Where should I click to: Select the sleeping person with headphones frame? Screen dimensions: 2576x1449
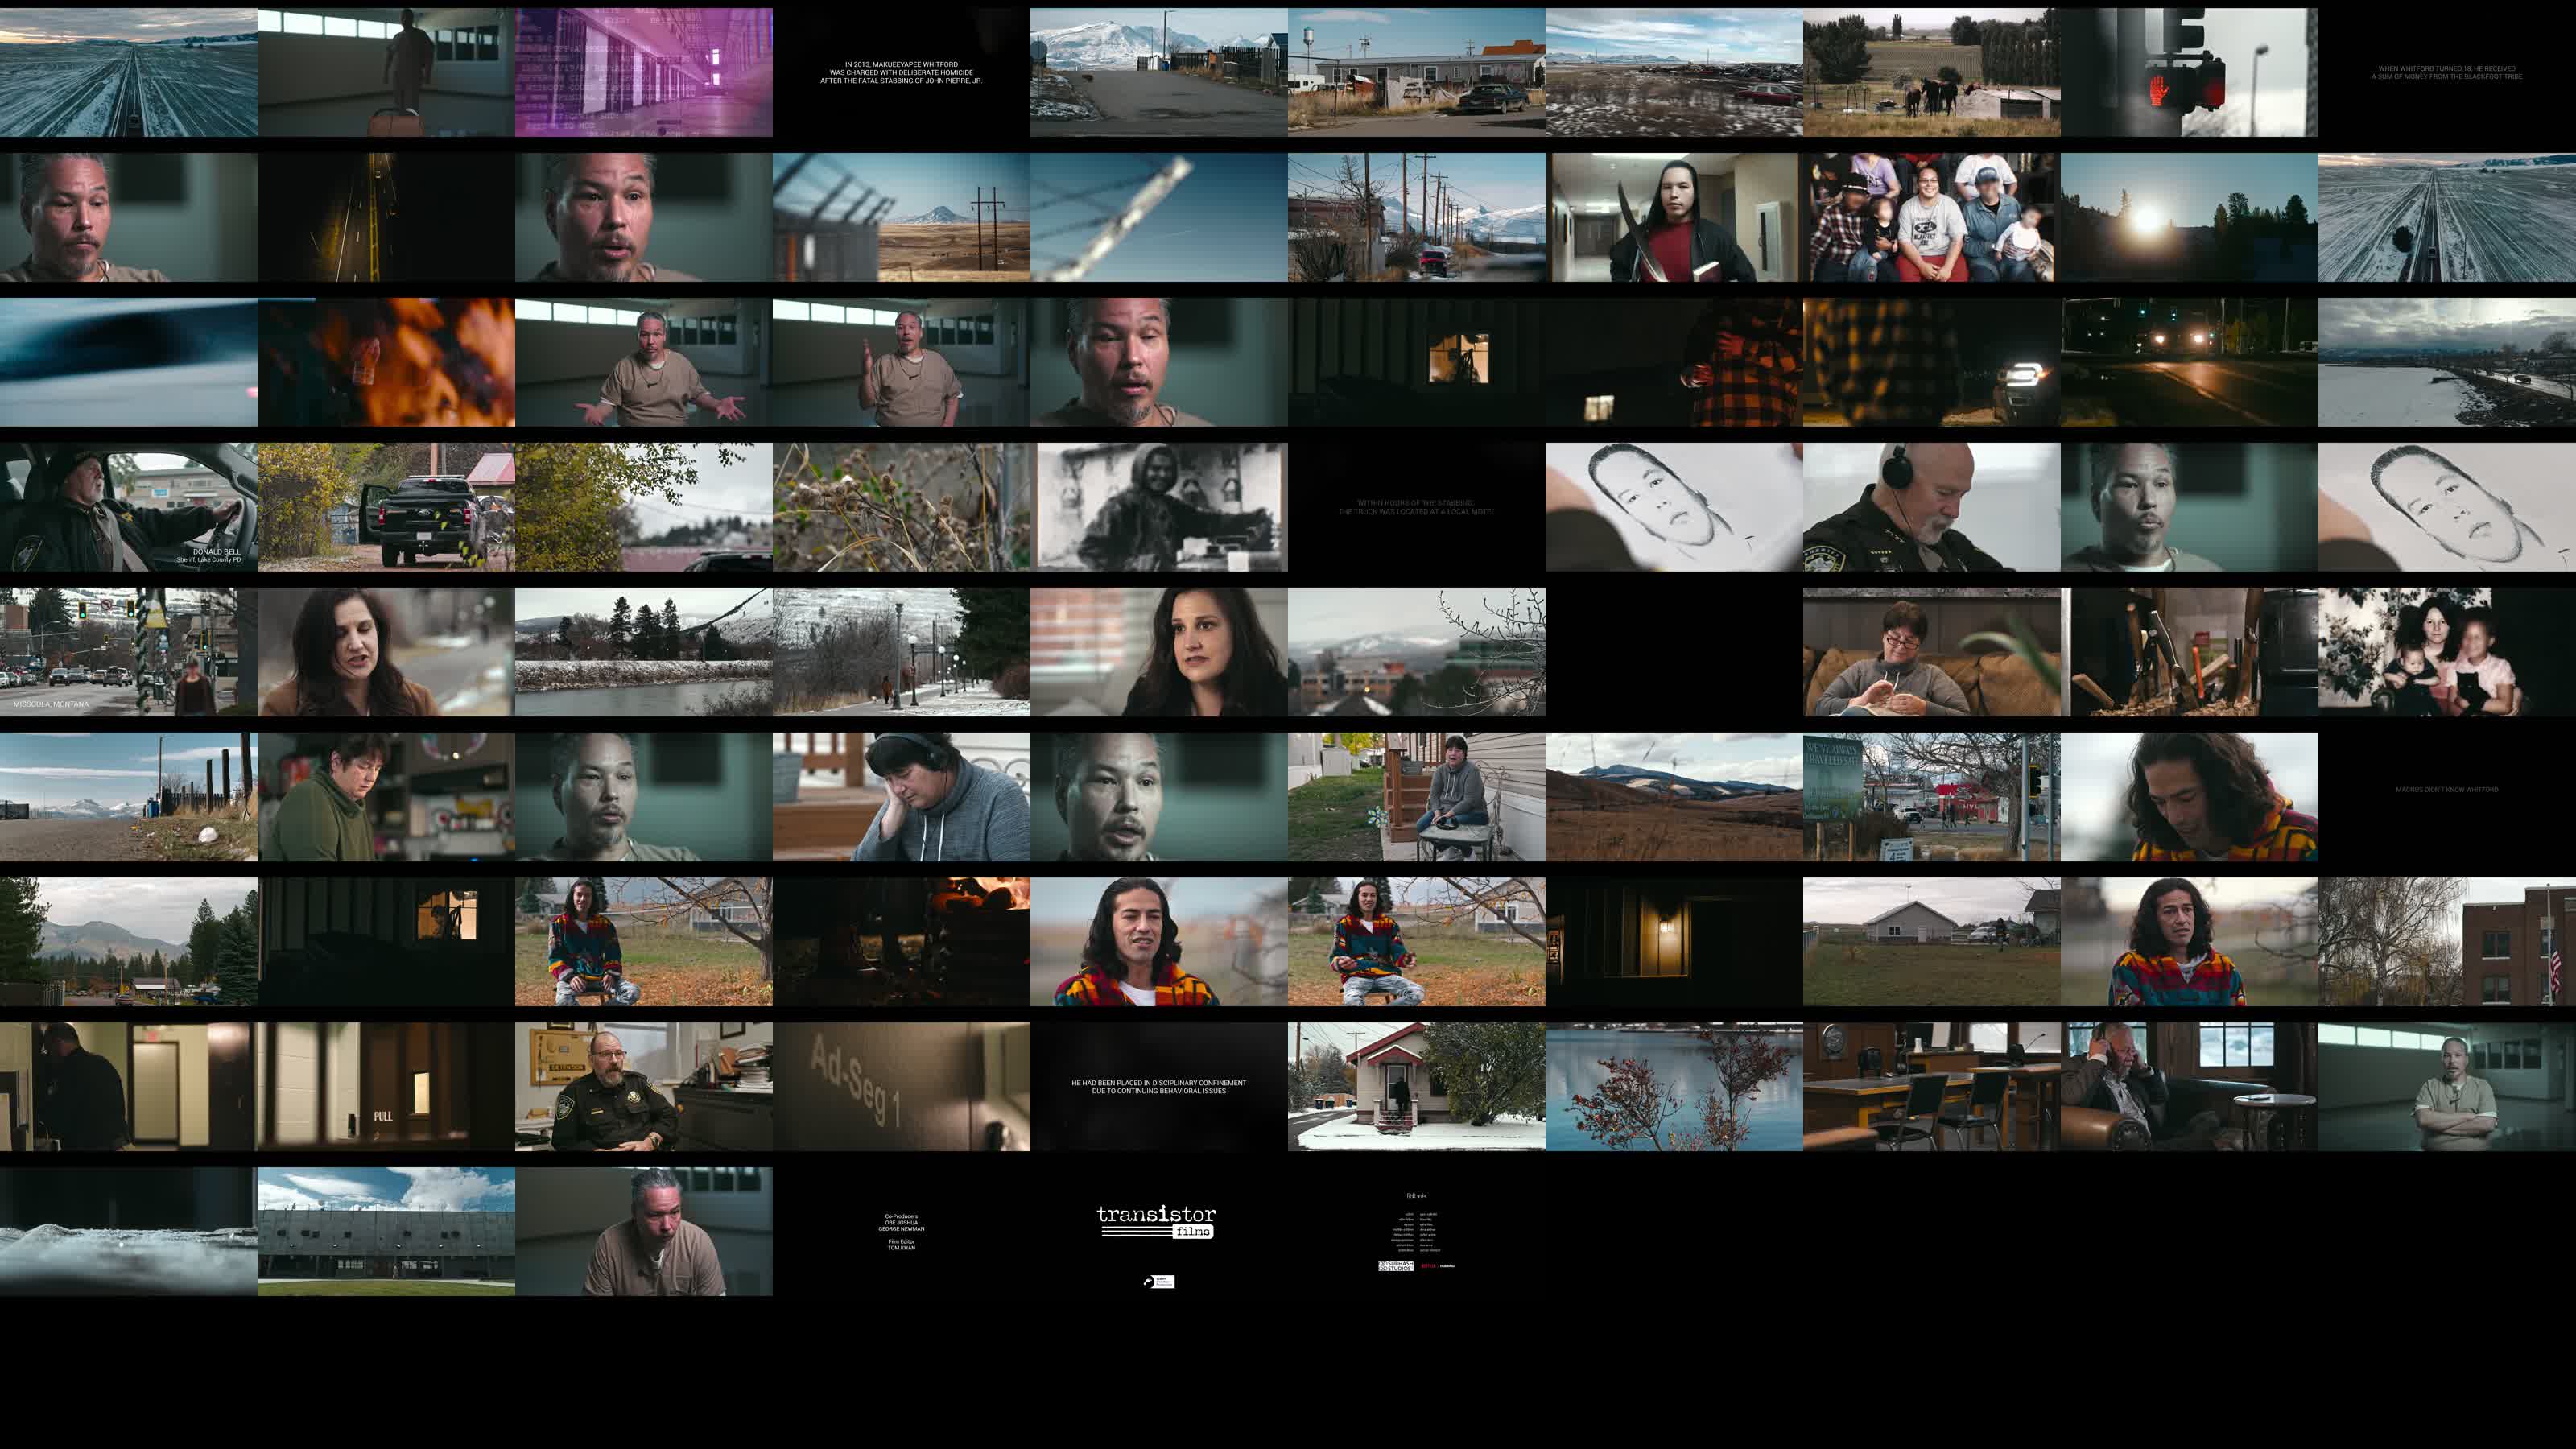tap(900, 797)
